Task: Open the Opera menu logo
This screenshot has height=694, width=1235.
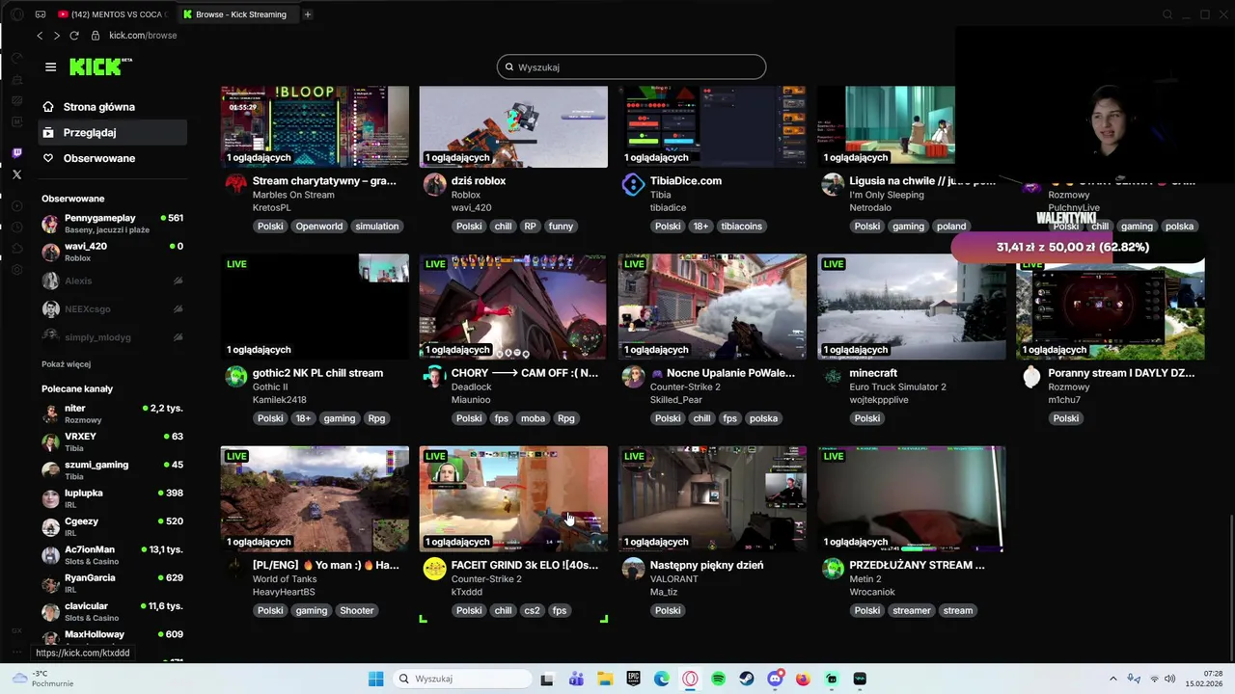Action: click(15, 14)
